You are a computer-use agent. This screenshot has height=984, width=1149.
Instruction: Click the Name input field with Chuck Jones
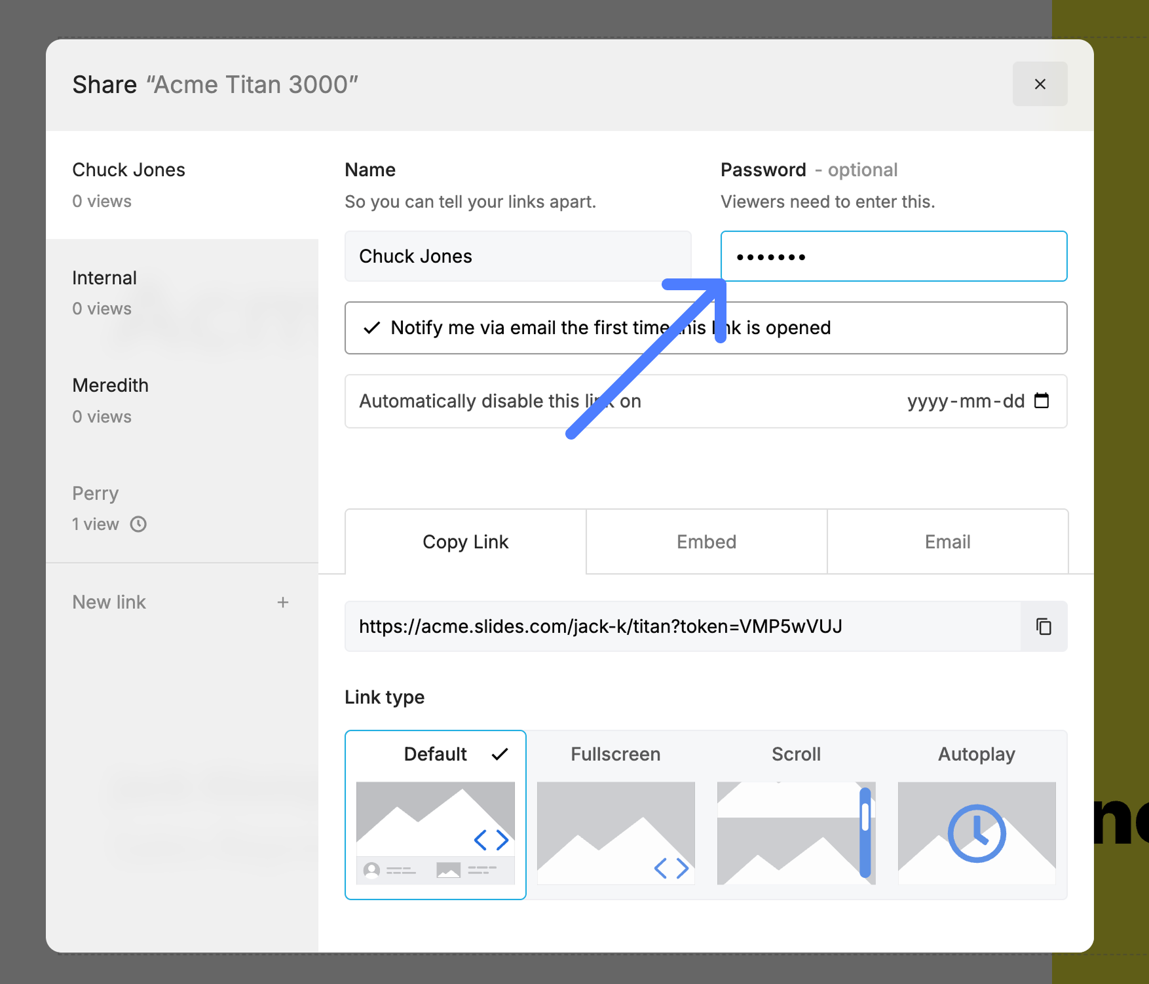[x=518, y=256]
